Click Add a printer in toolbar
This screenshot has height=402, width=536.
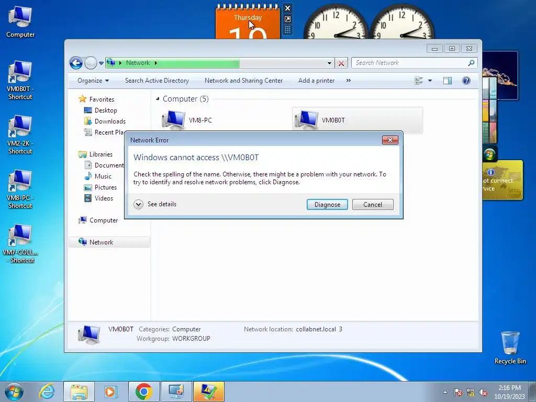[316, 81]
